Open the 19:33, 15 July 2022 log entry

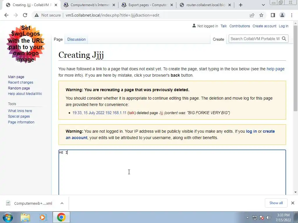pos(88,113)
